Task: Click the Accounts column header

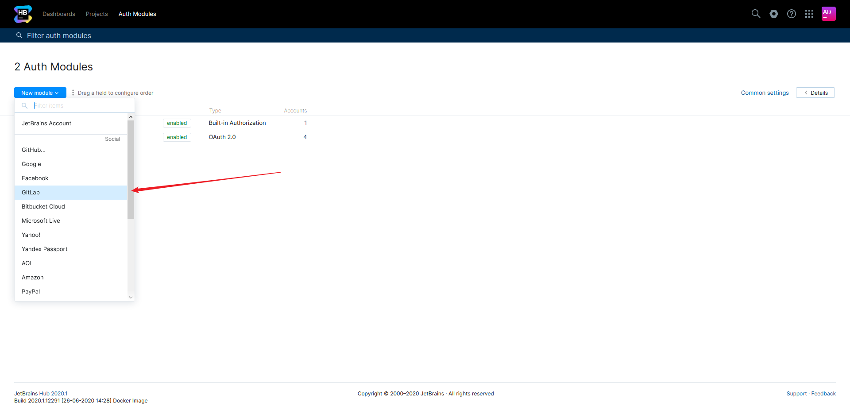Action: 295,111
